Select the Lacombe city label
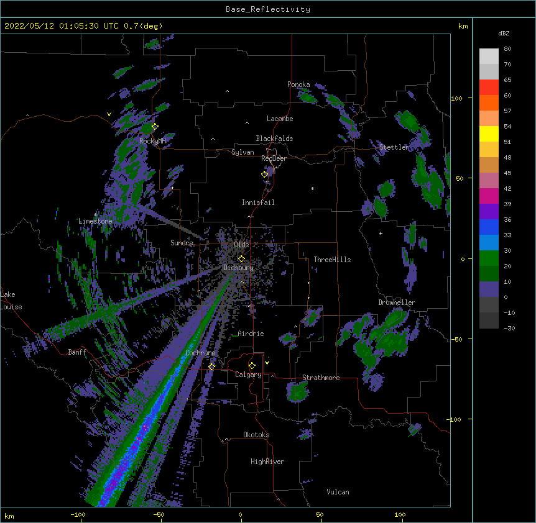The width and height of the screenshot is (536, 523). click(280, 119)
